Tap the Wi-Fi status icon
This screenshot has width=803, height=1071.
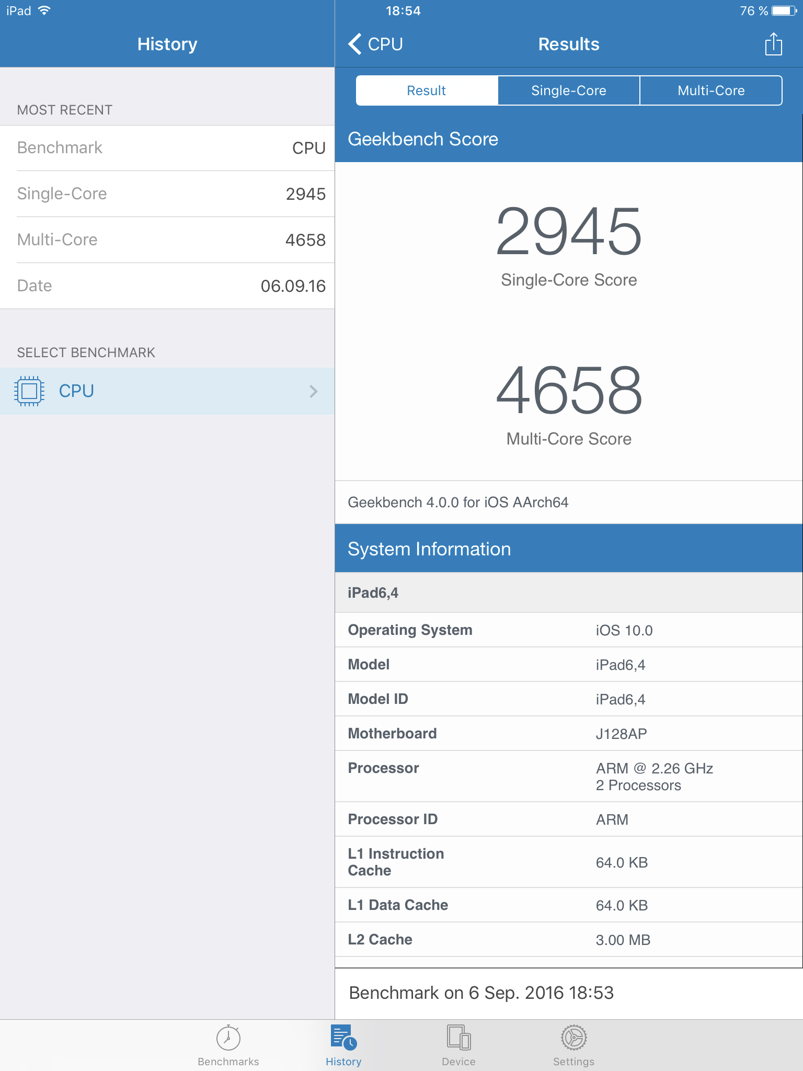click(44, 10)
